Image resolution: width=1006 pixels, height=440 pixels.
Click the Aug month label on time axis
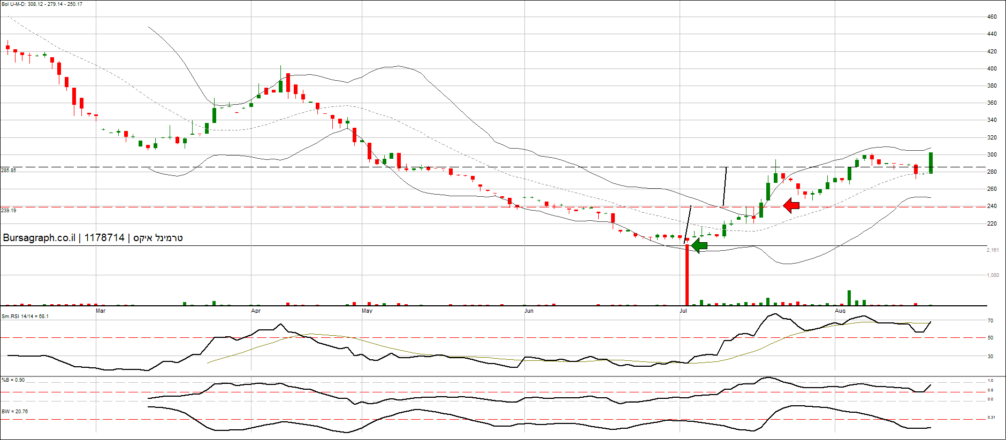click(x=840, y=311)
